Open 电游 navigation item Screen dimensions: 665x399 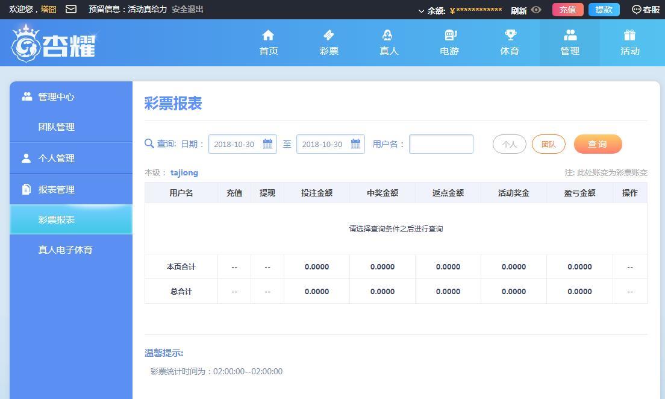[x=449, y=42]
